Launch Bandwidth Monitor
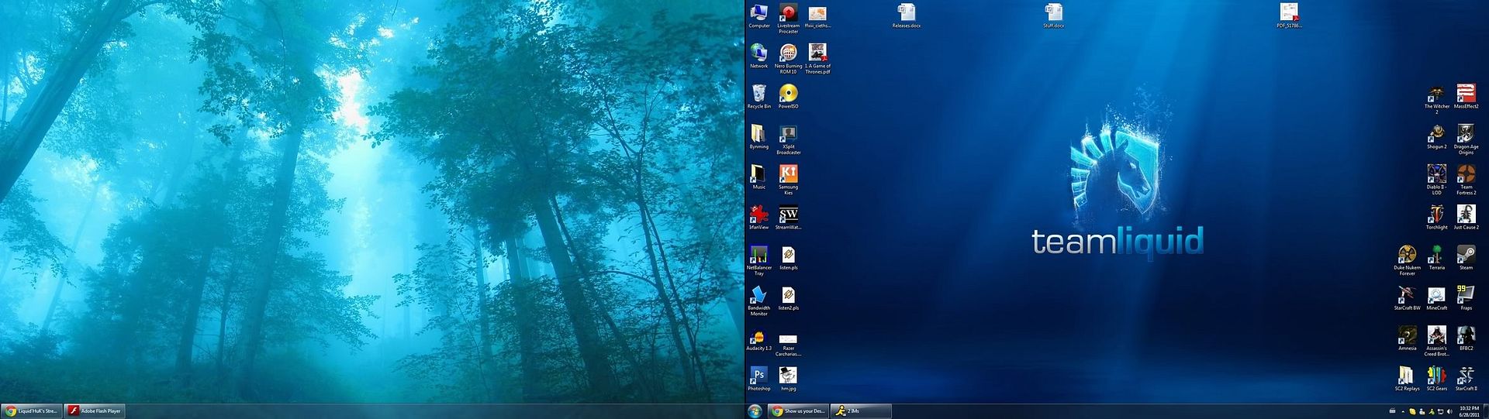1489x419 pixels. coord(758,301)
